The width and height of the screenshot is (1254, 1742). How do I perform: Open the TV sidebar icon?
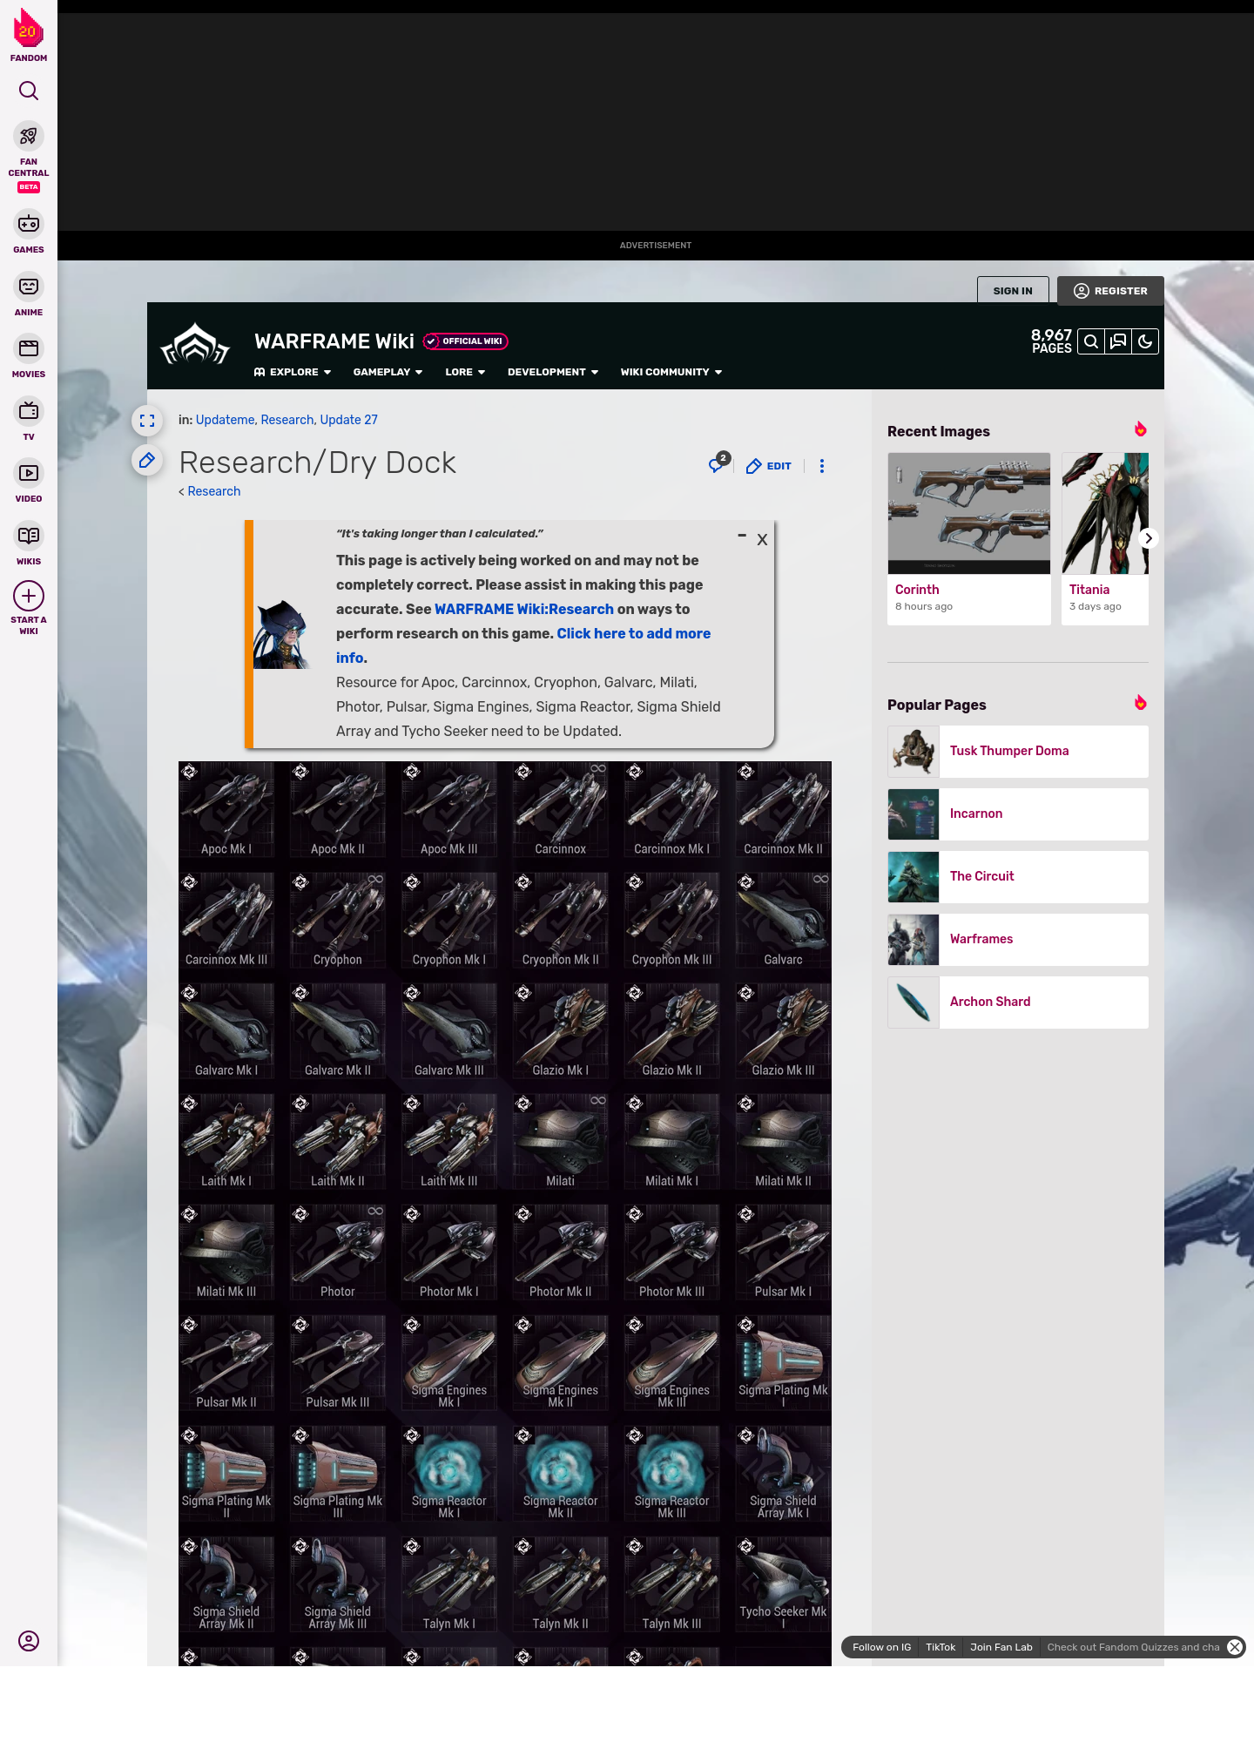coord(29,411)
